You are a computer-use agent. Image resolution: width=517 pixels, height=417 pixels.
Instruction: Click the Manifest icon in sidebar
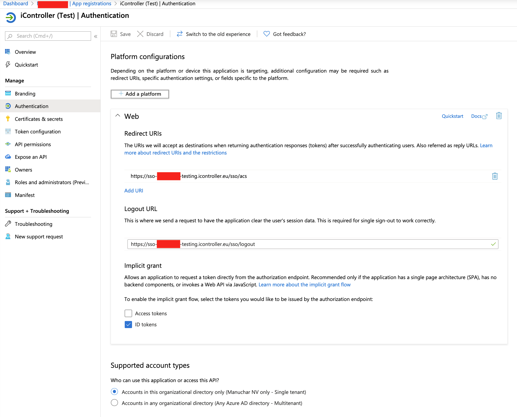pos(8,195)
